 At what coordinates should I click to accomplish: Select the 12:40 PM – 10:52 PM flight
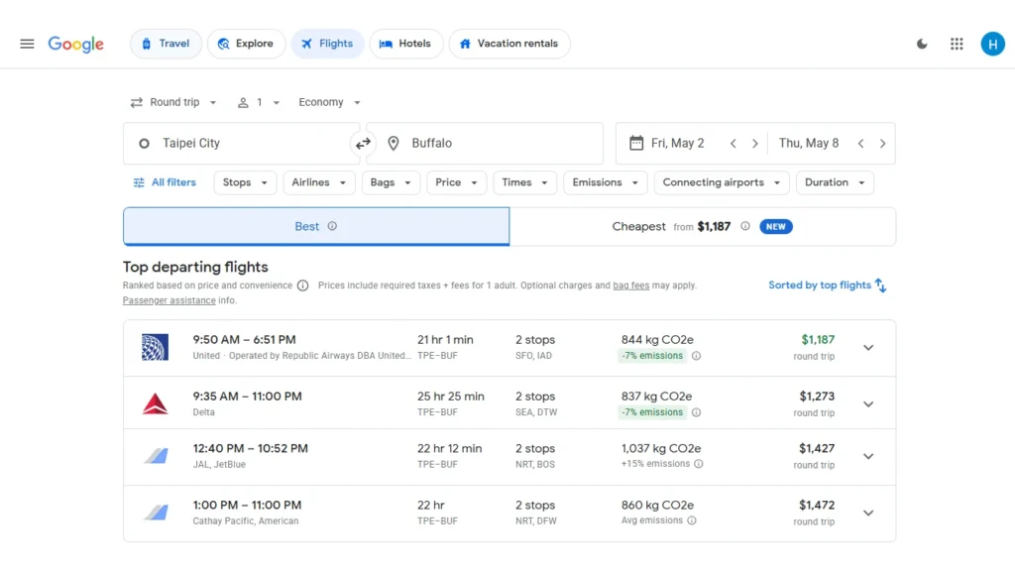509,456
